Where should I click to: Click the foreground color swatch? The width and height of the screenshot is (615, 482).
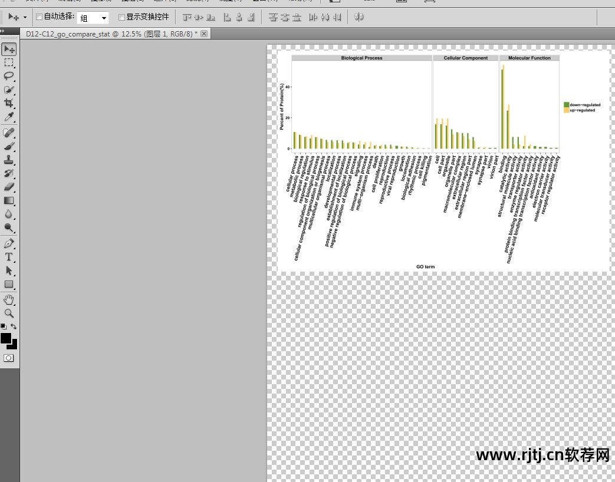(x=6, y=338)
